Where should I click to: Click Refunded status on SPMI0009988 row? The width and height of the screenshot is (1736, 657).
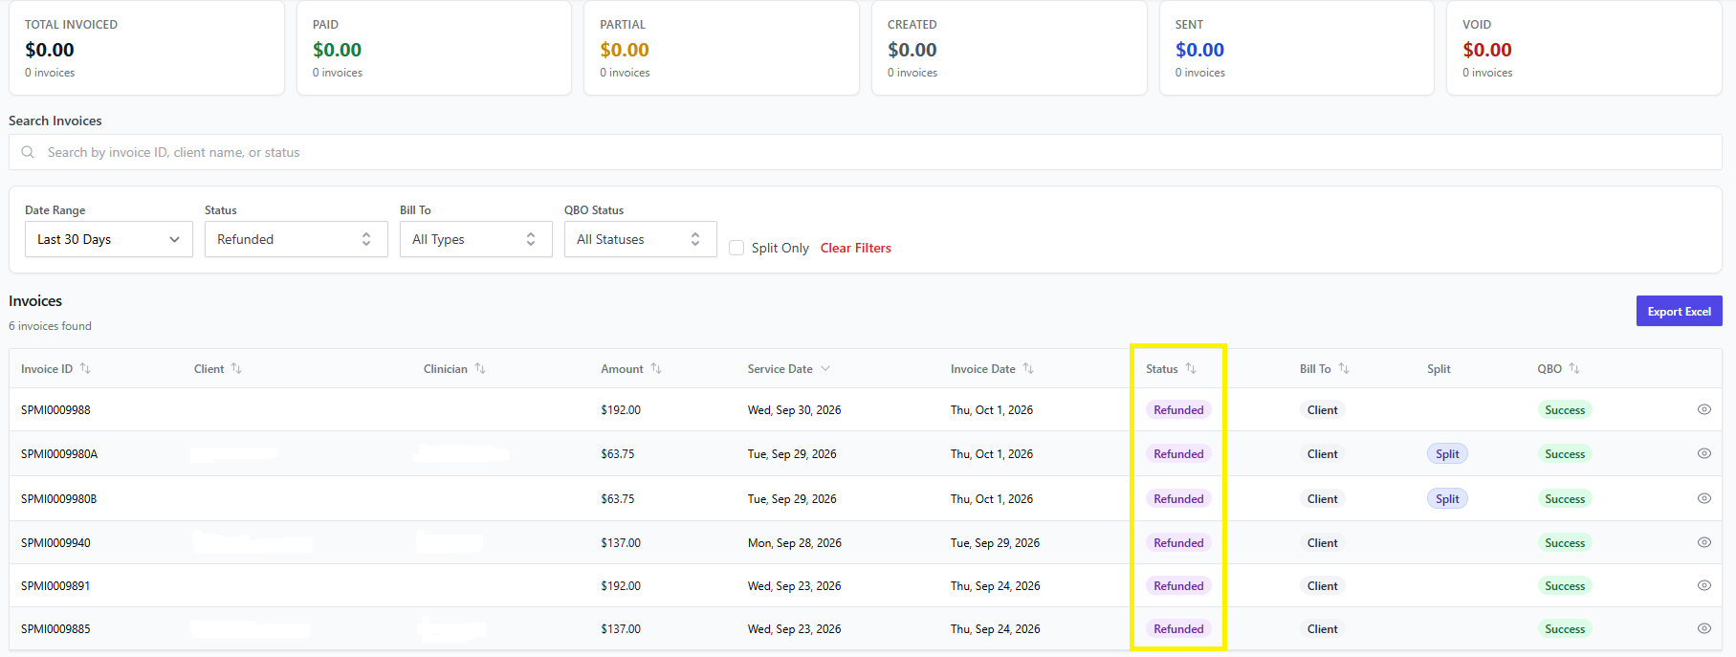(1178, 409)
